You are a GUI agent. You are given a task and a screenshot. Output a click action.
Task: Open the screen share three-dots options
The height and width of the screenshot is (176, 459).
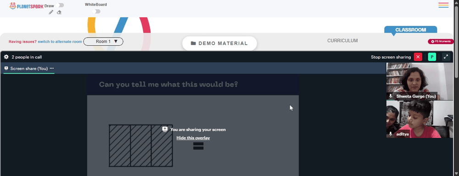tap(52, 68)
